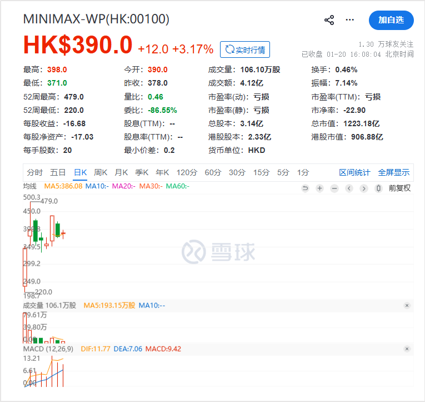Click the 均线 moving average label
The height and width of the screenshot is (402, 425).
click(30, 186)
